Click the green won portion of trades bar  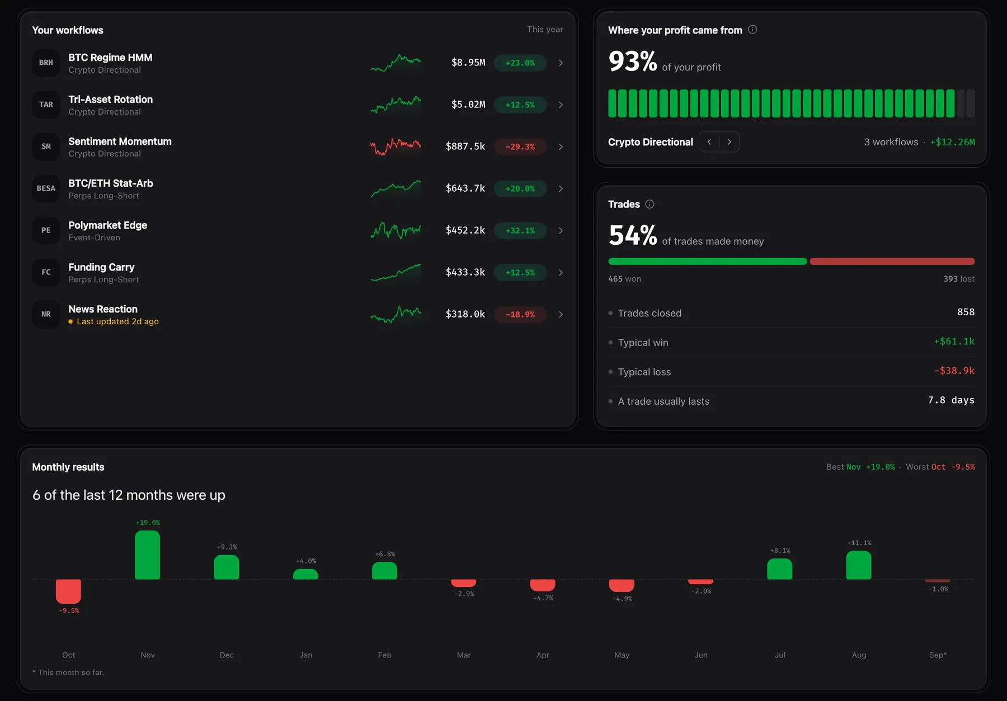point(707,261)
